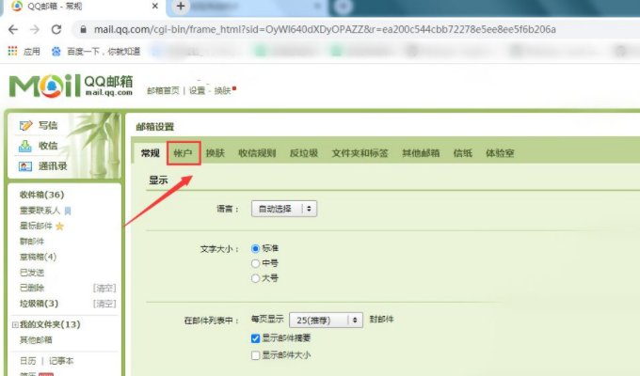
Task: Click the browser forward arrow
Action: (35, 29)
